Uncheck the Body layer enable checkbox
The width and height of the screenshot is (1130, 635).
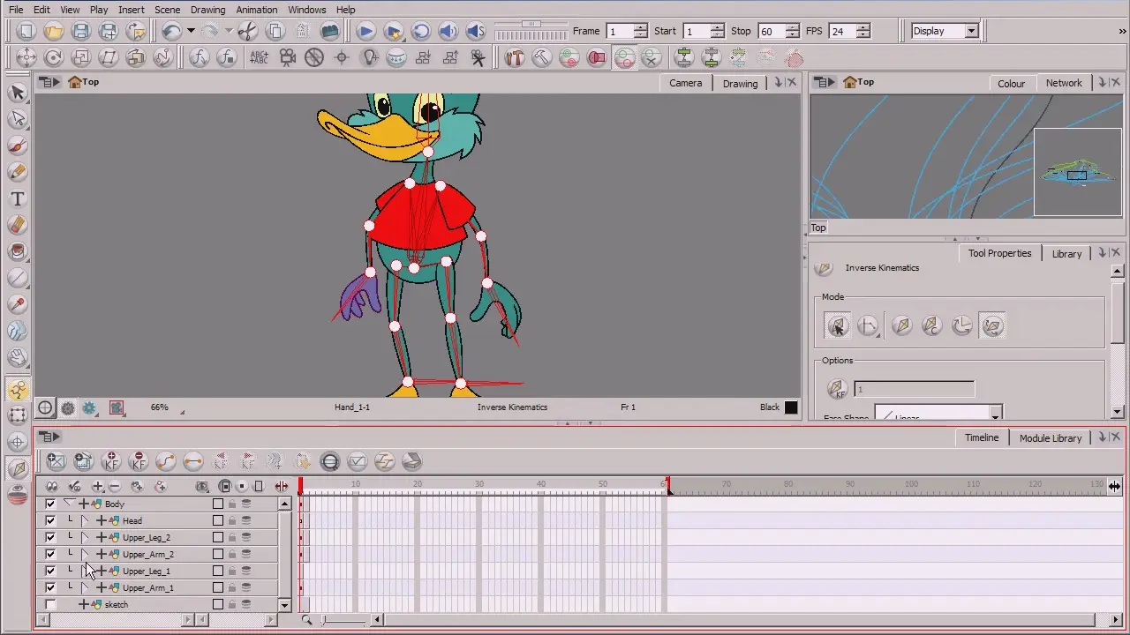(x=50, y=504)
